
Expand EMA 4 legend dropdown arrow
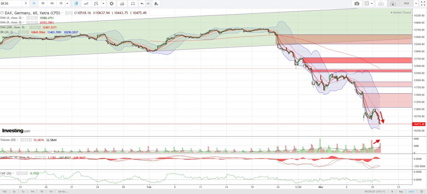click(x=23, y=17)
